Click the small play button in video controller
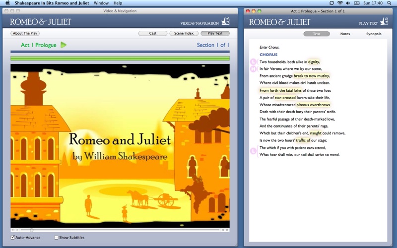This screenshot has width=397, height=248. [x=17, y=230]
